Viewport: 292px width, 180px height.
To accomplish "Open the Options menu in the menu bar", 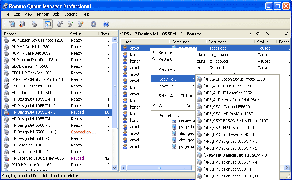I will 70,14.
